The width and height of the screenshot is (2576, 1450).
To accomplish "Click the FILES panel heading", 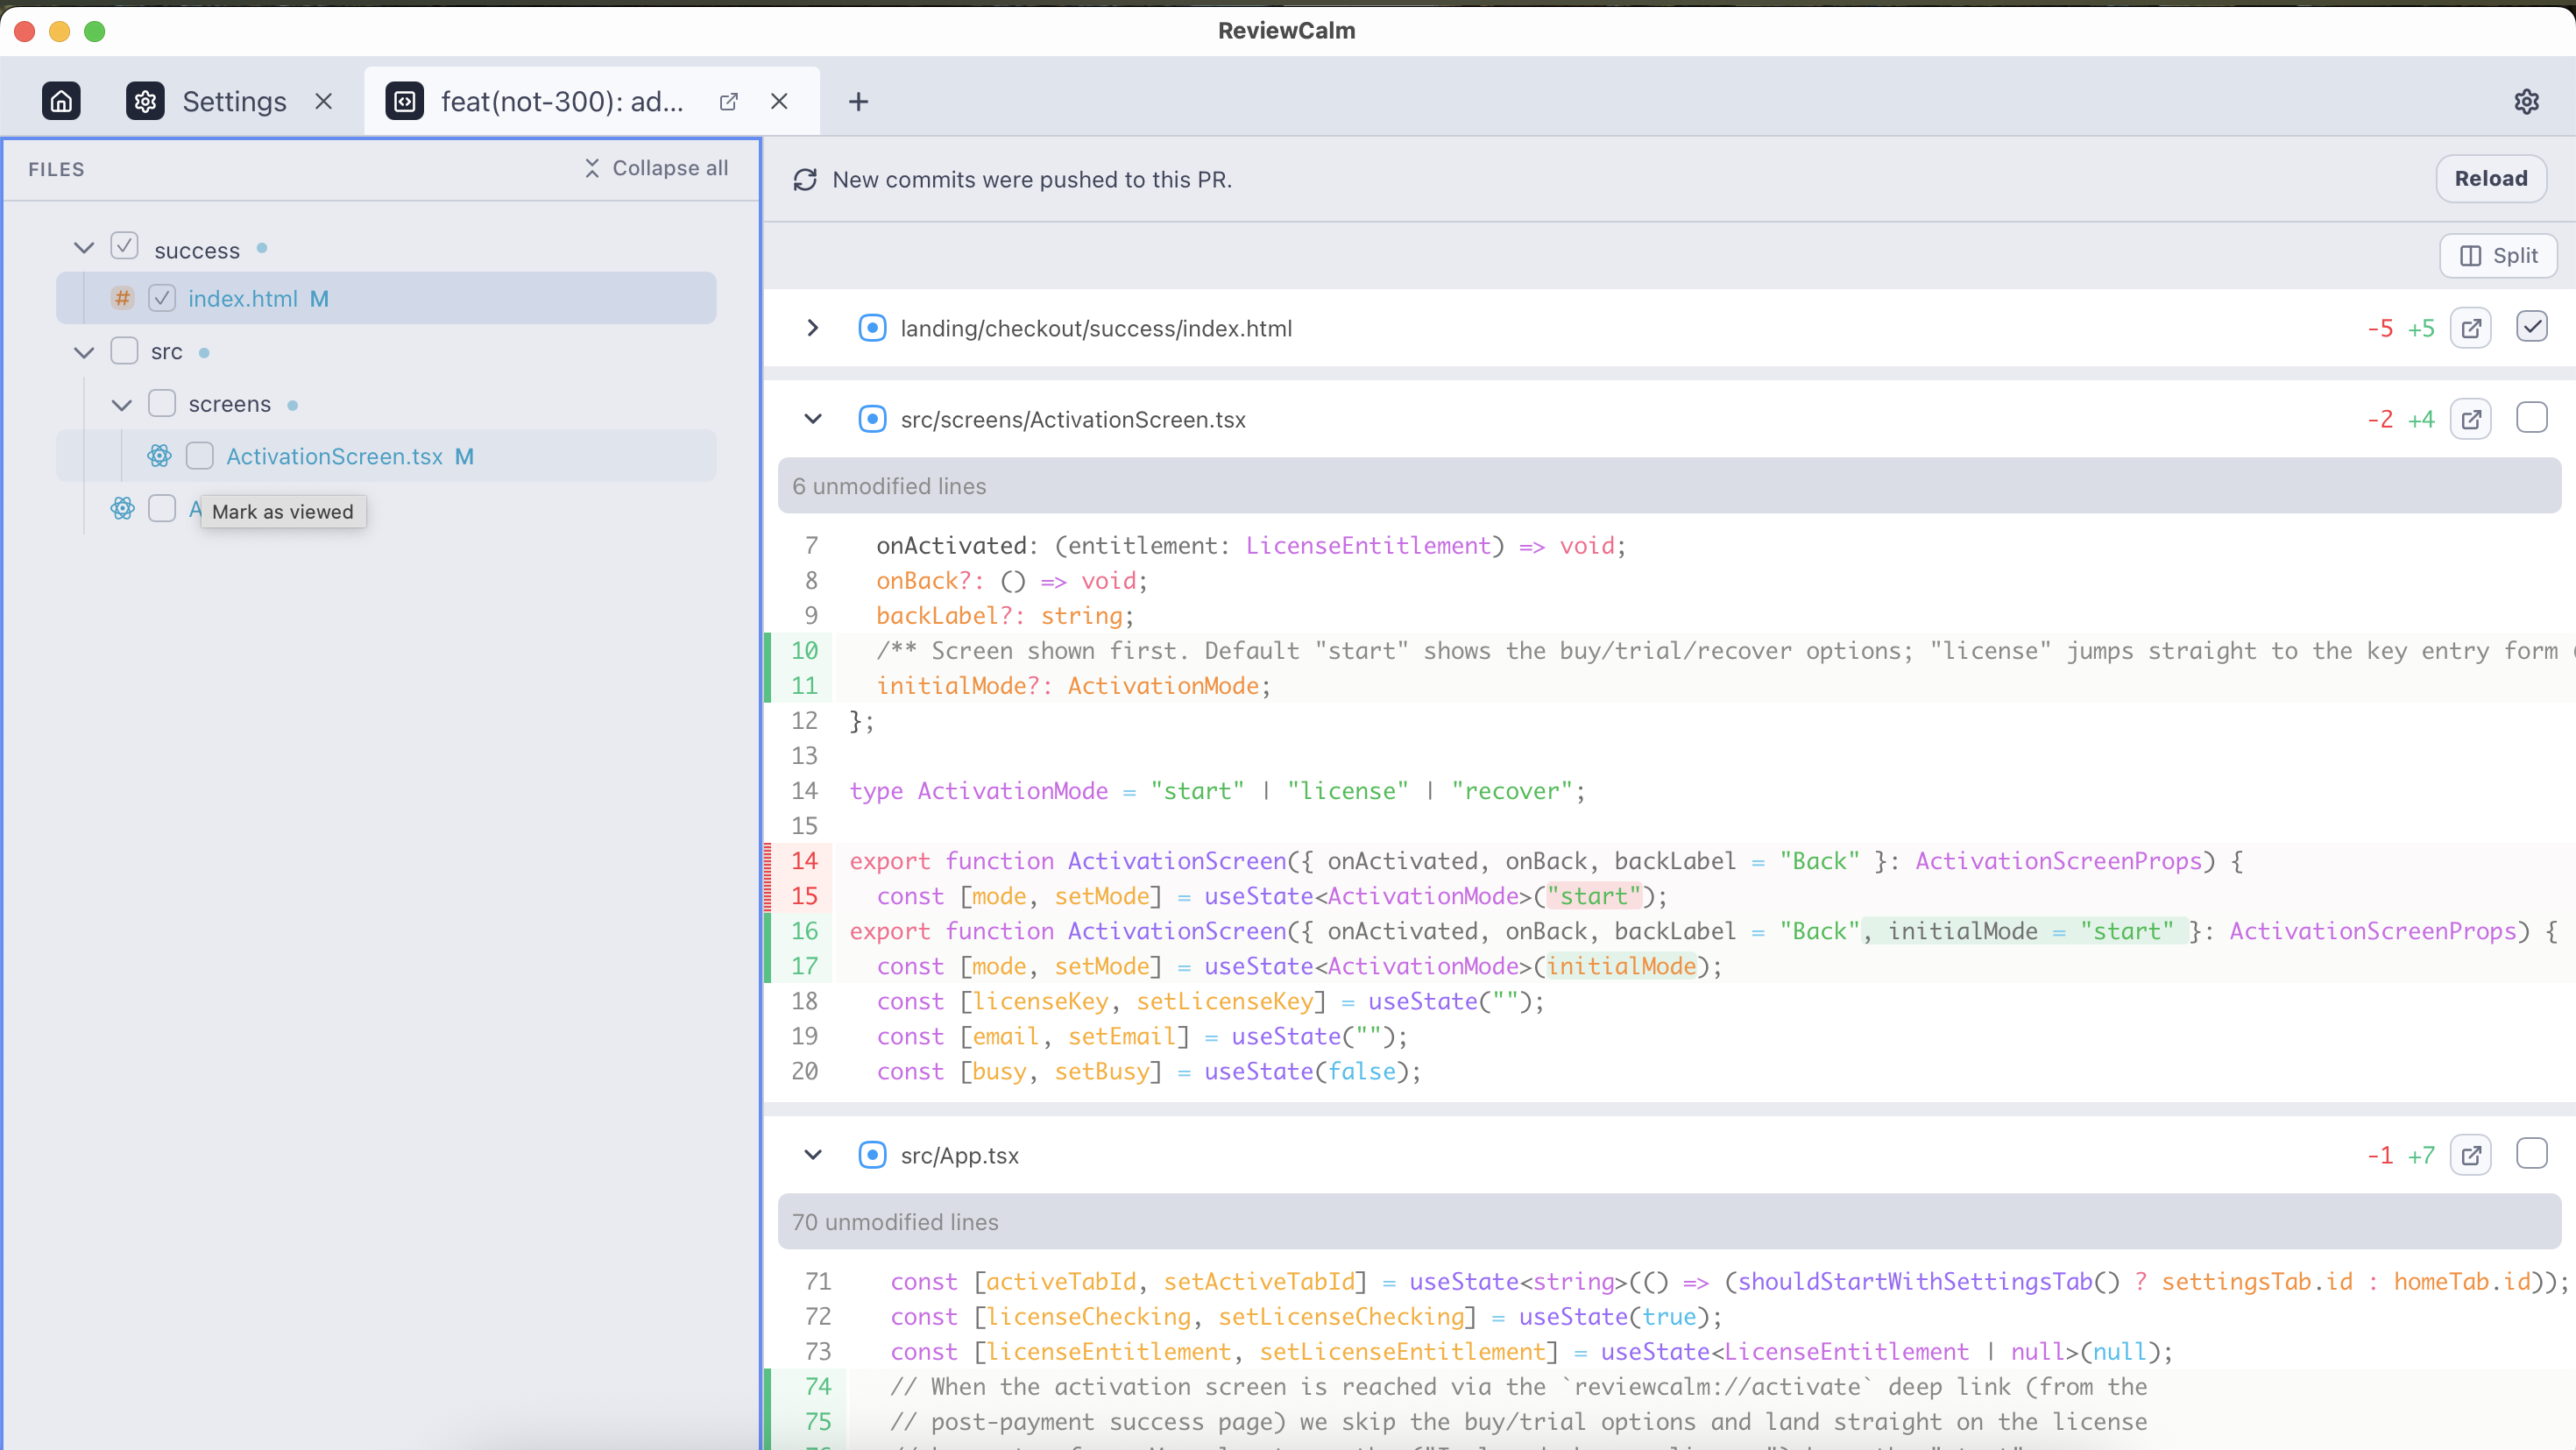I will (x=56, y=169).
